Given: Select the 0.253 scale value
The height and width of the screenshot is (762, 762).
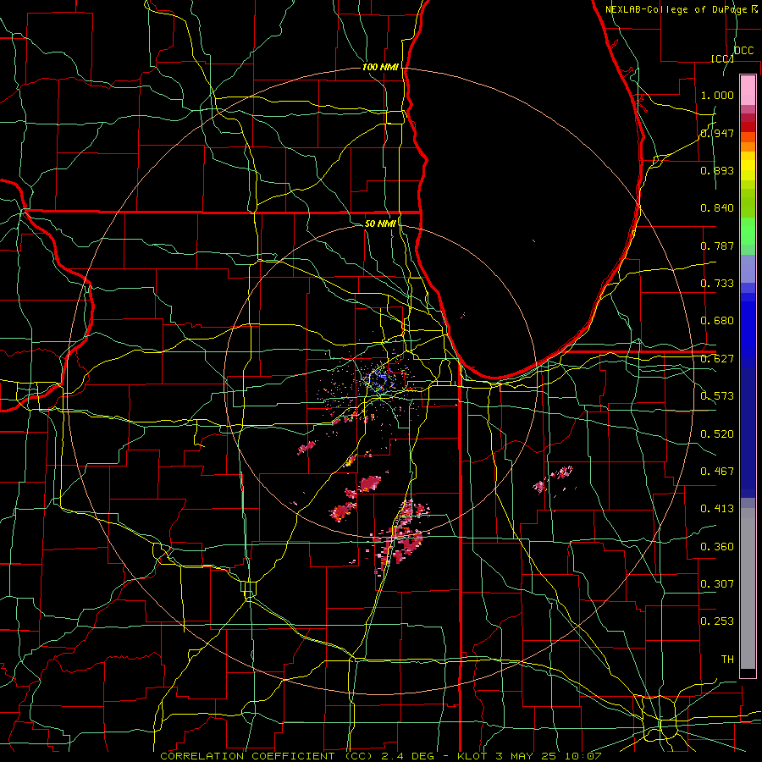Looking at the screenshot, I should pyautogui.click(x=717, y=621).
